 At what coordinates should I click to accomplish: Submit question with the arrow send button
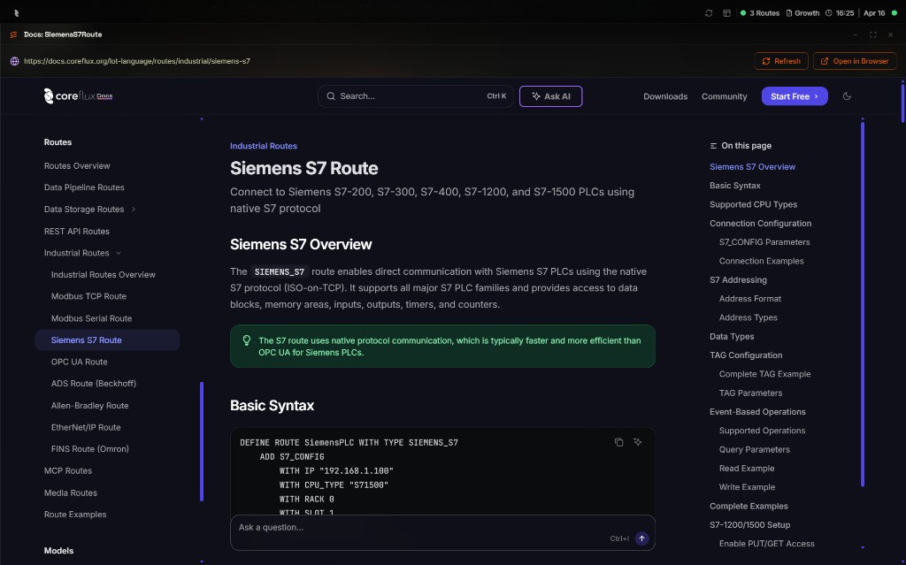[x=641, y=538]
